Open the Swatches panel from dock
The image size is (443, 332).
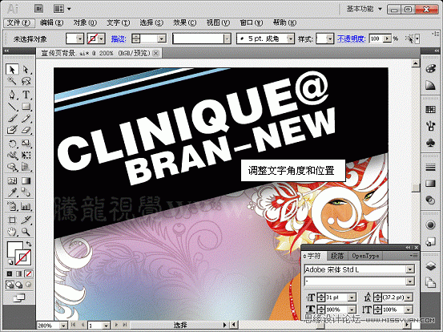pyautogui.click(x=430, y=109)
